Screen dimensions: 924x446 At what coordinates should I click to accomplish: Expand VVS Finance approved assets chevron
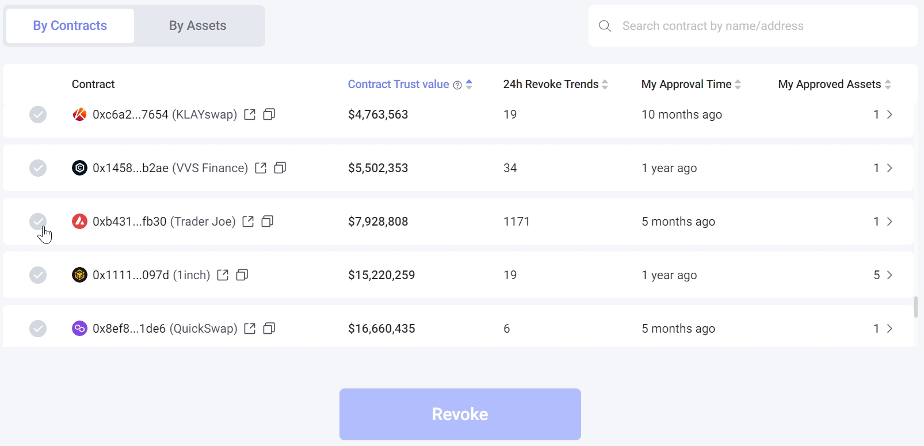coord(889,168)
